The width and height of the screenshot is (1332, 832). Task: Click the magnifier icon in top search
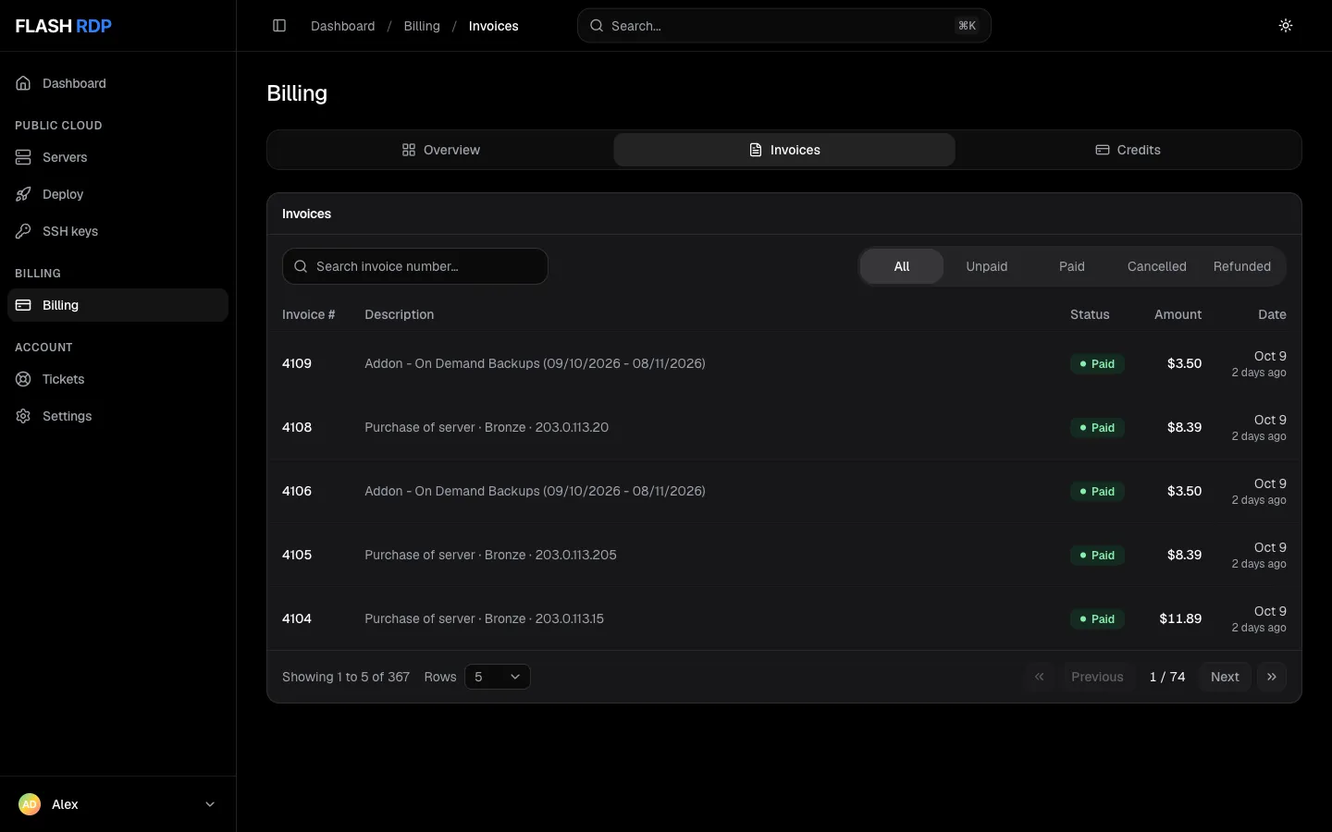pos(598,26)
